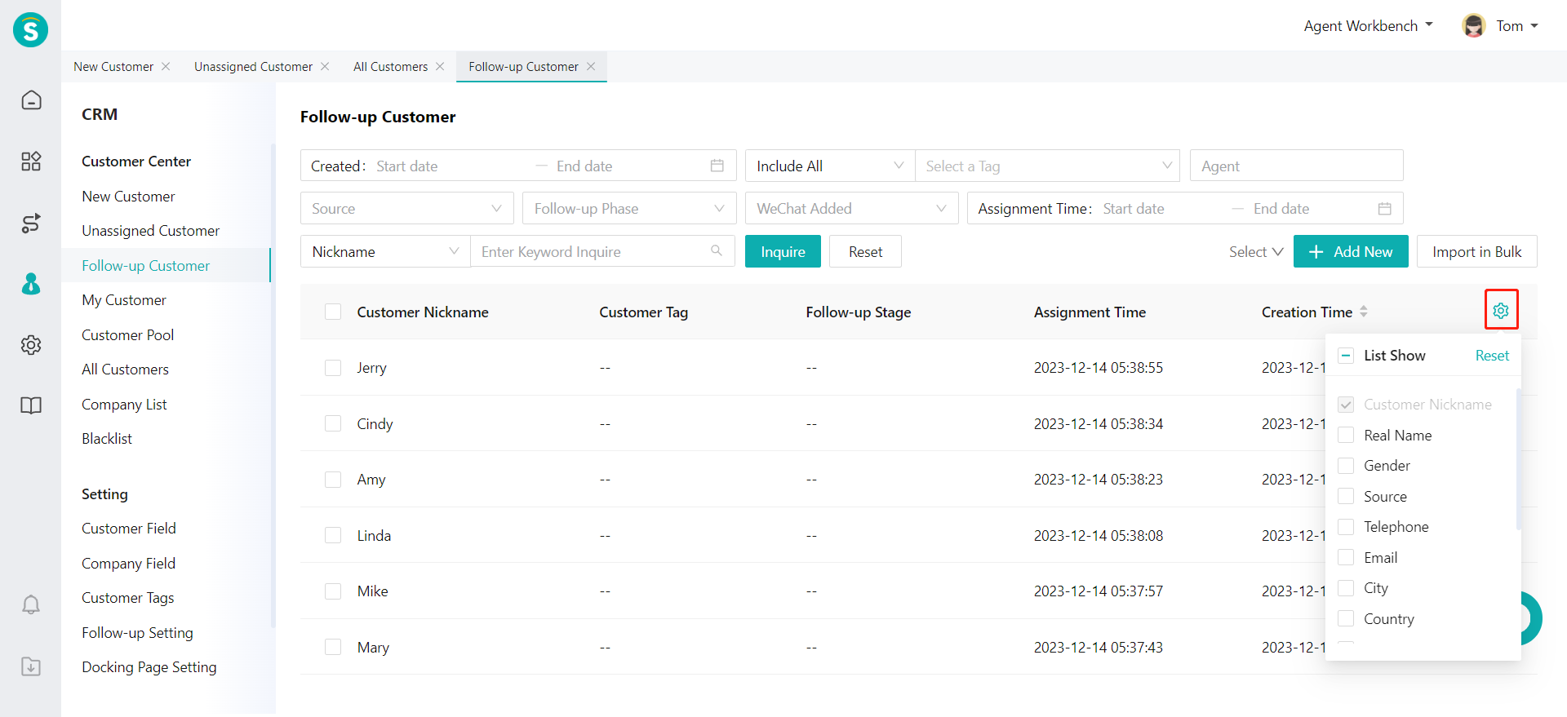Open the knowledge book icon in sidebar
Viewport: 1567px width, 717px height.
(31, 405)
